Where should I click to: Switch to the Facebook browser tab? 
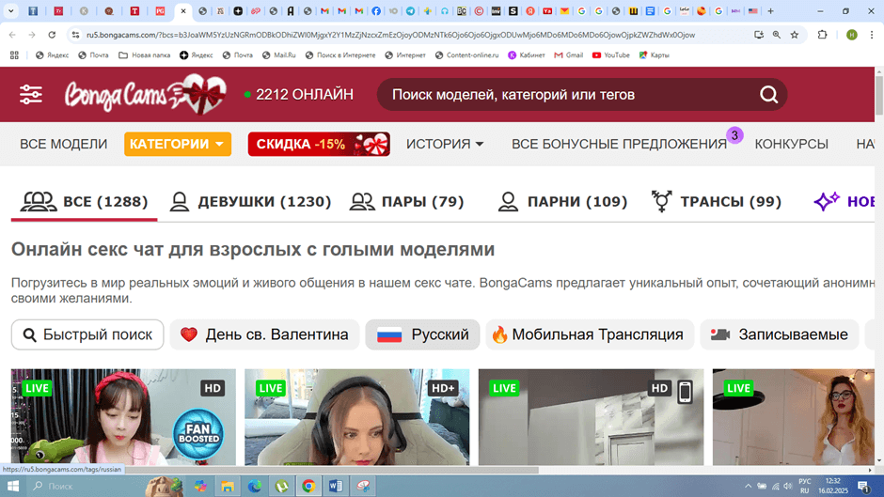(376, 10)
